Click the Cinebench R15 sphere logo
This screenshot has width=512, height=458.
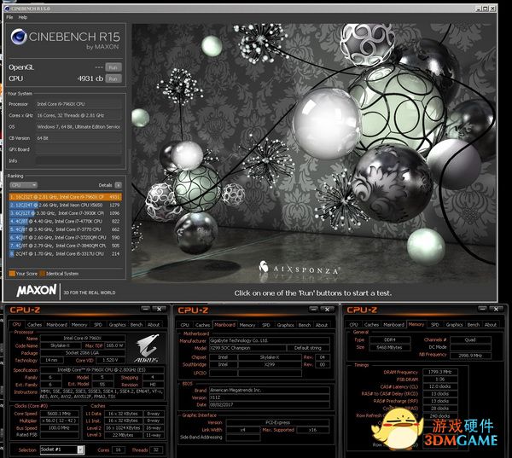coord(19,37)
